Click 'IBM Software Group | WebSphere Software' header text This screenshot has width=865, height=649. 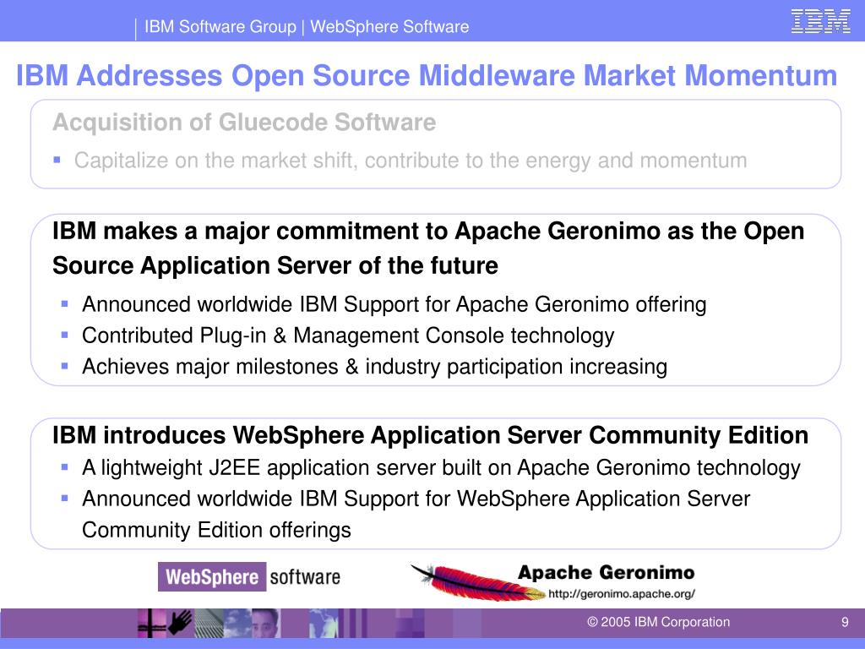coord(307,26)
